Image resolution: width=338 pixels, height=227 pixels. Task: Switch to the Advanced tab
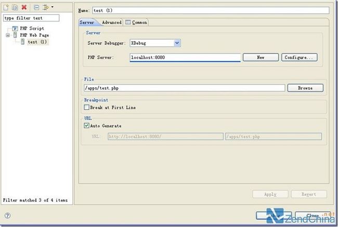[112, 22]
